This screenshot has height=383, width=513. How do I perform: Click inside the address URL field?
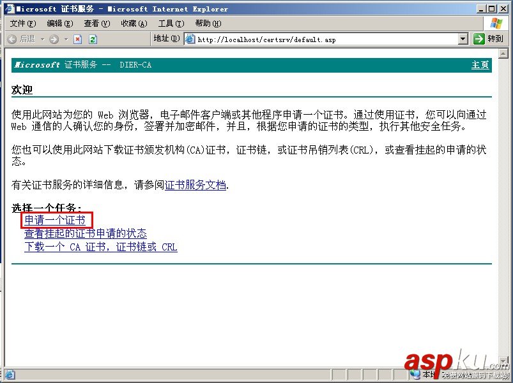pos(327,40)
